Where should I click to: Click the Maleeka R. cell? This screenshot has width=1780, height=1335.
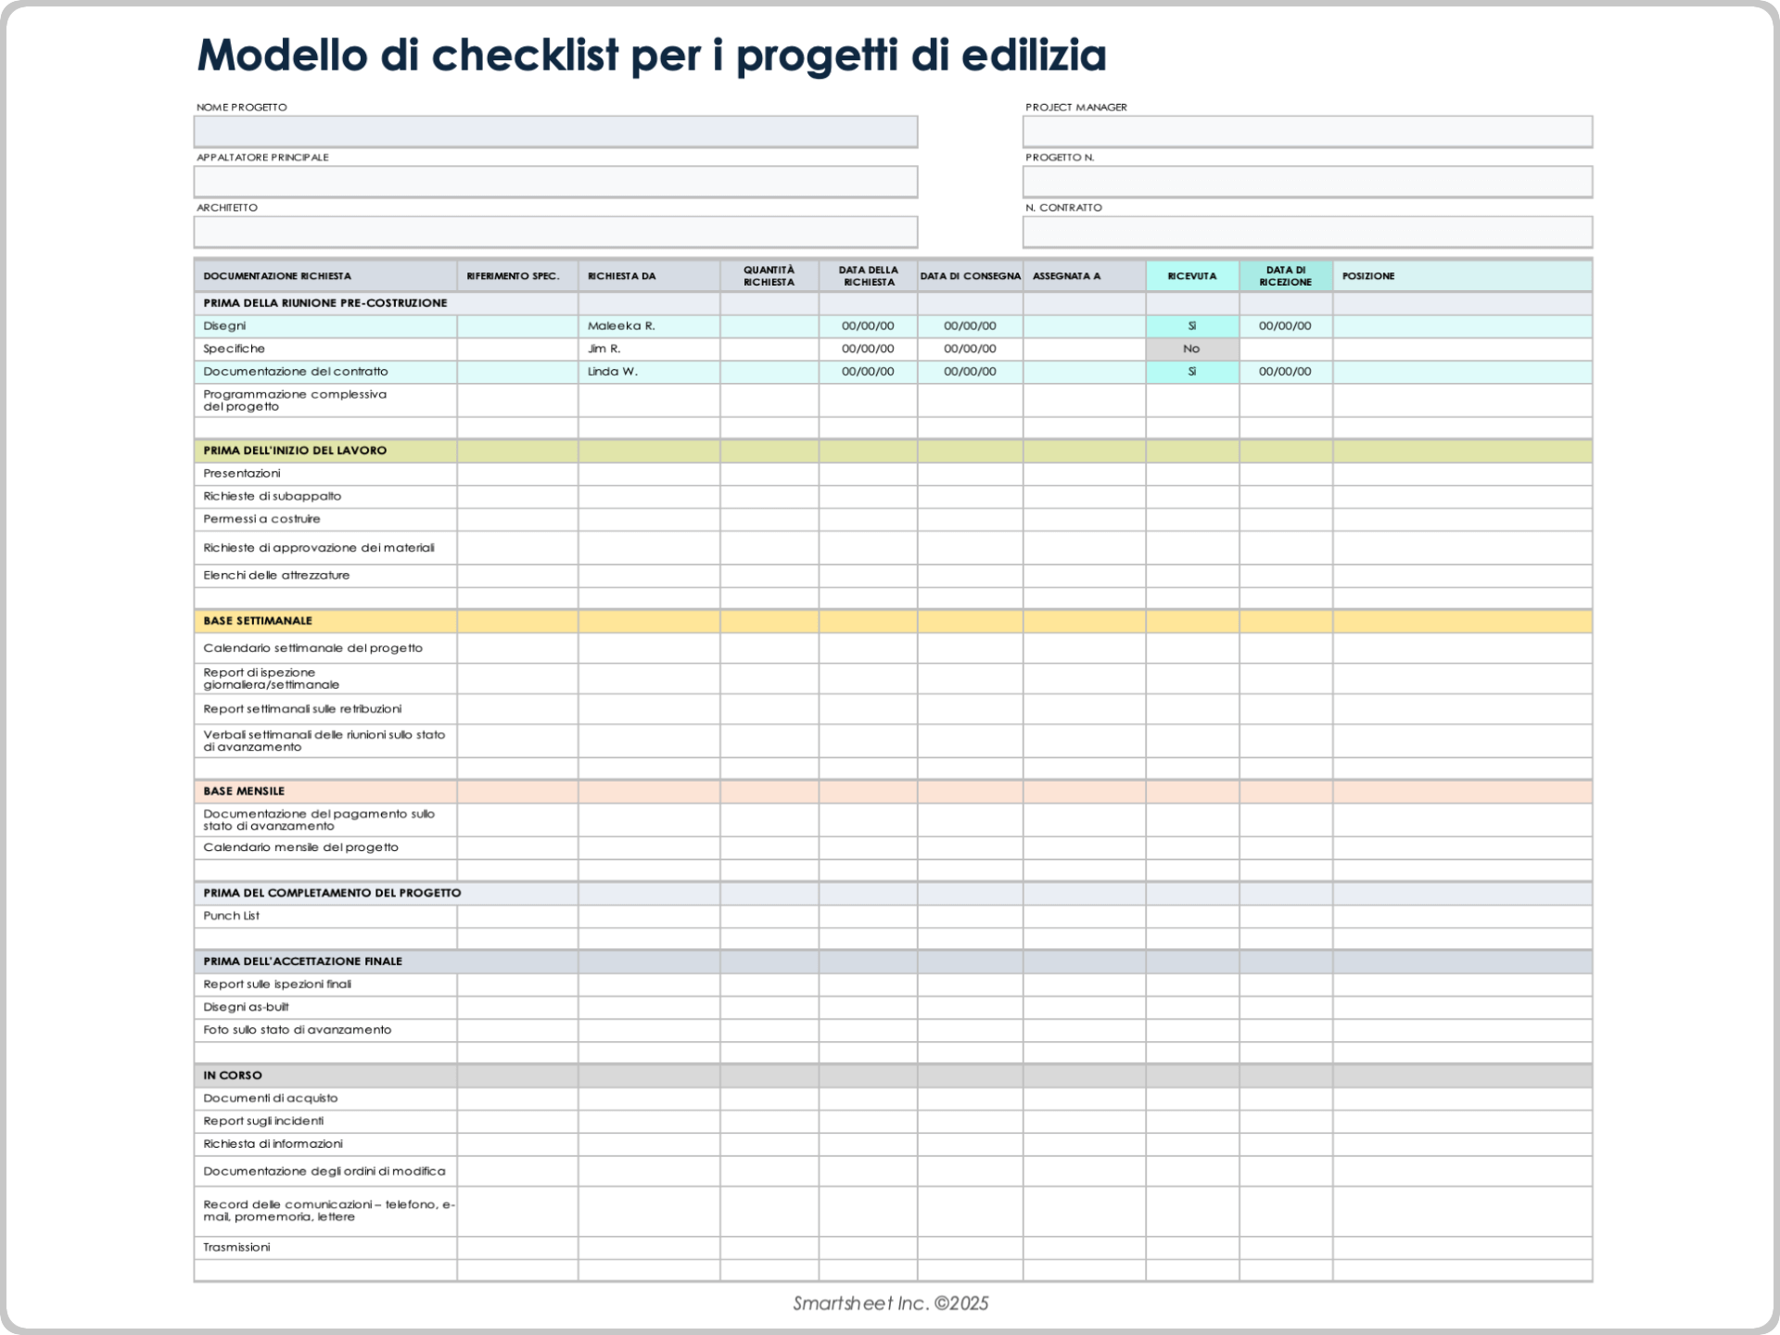[649, 326]
